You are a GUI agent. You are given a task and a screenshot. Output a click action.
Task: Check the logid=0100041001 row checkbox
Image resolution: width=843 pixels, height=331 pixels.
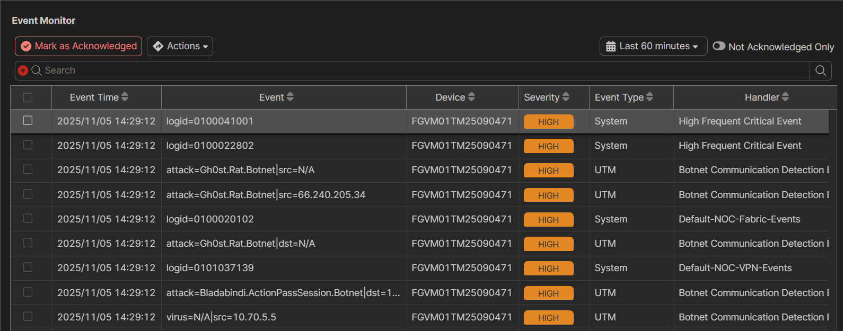(x=28, y=121)
